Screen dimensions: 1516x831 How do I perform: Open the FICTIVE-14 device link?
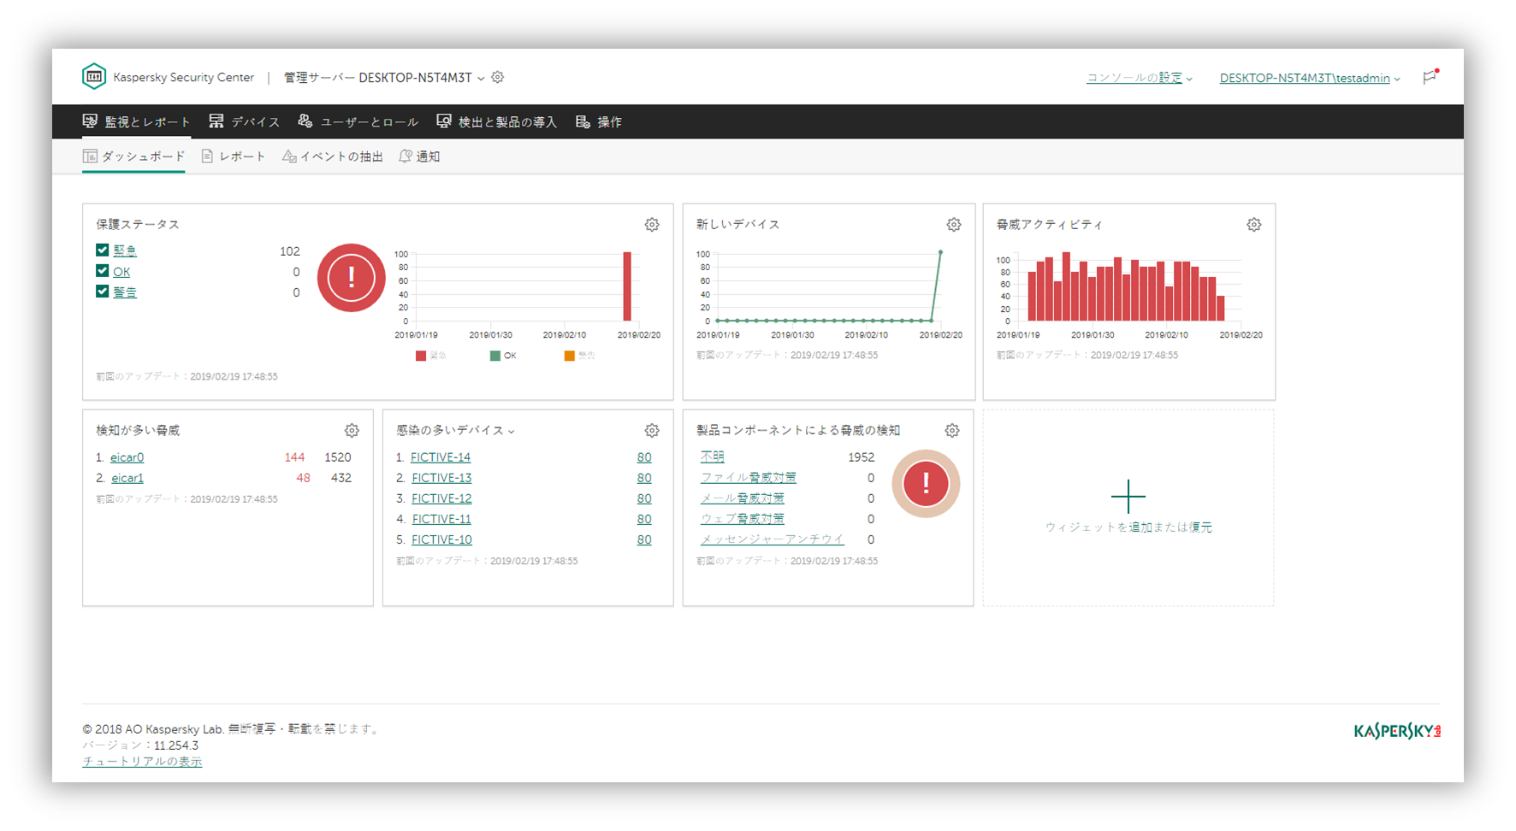coord(441,457)
